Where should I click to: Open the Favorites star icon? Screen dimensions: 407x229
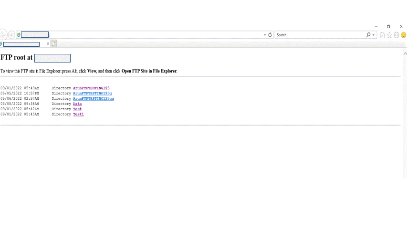[389, 35]
